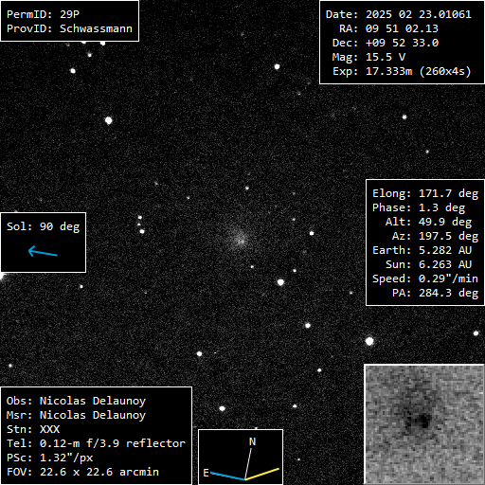Click the 'Obs: Nicolas Delaunoy' line

(76, 401)
